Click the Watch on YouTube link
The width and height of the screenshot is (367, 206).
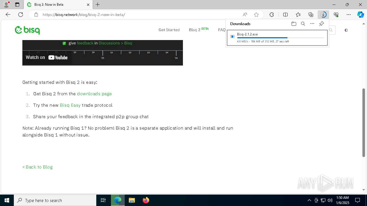click(47, 58)
